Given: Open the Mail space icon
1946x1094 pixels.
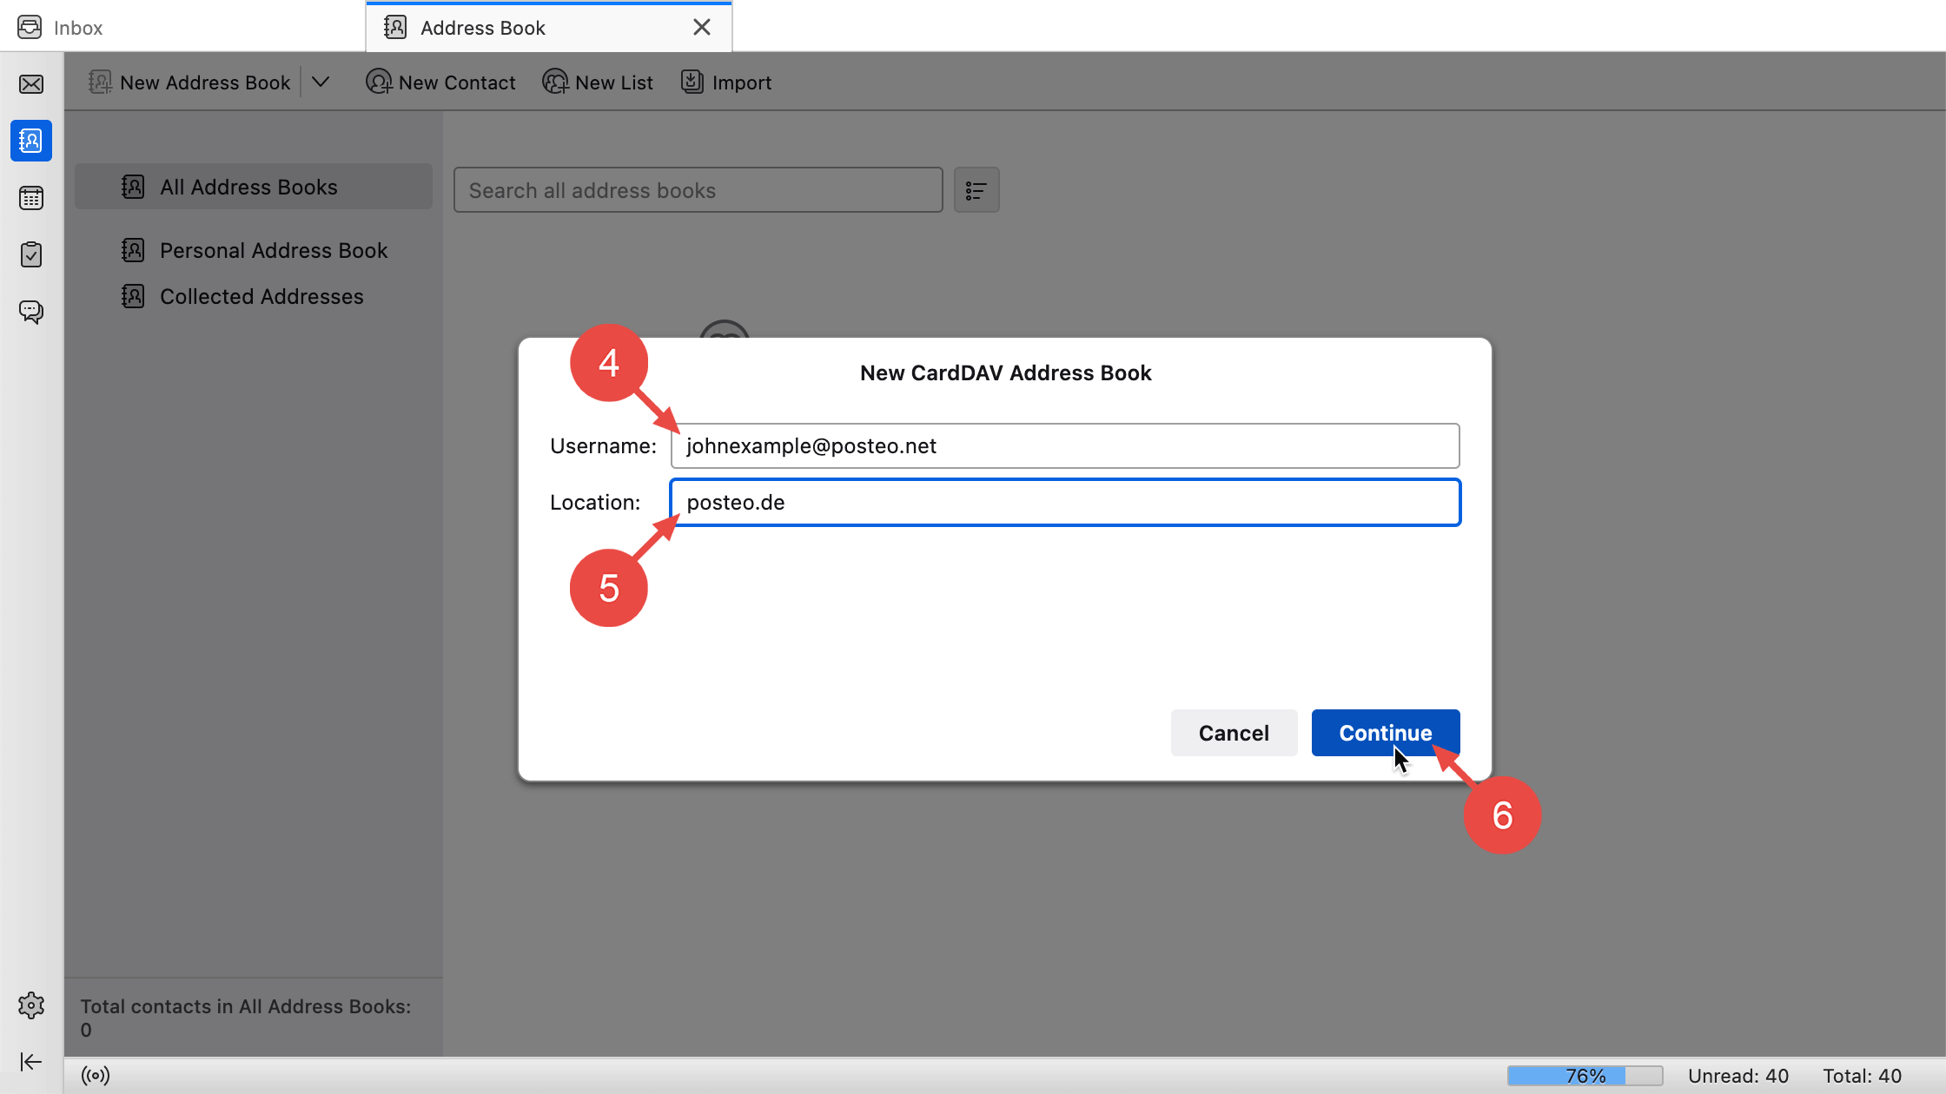Looking at the screenshot, I should [x=31, y=84].
